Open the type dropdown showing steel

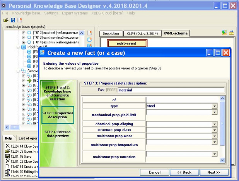[x=215, y=106]
